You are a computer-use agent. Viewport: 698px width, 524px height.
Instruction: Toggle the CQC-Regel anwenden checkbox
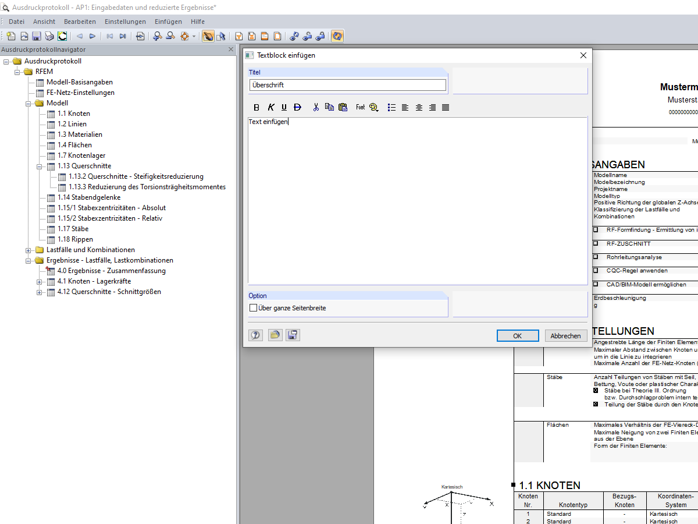pos(595,270)
